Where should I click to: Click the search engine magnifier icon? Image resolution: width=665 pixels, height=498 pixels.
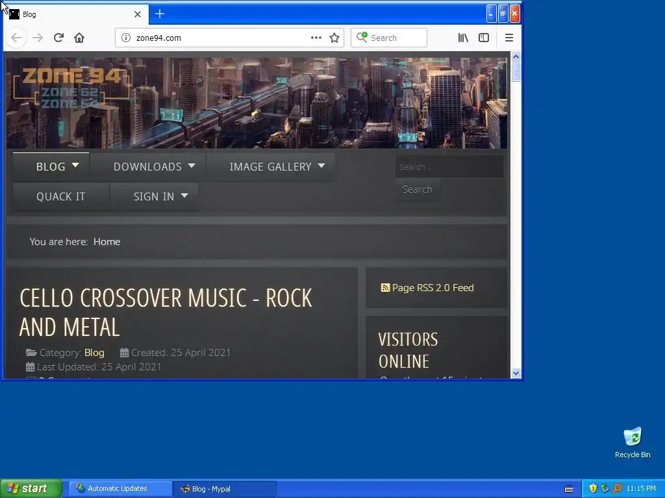click(x=362, y=37)
